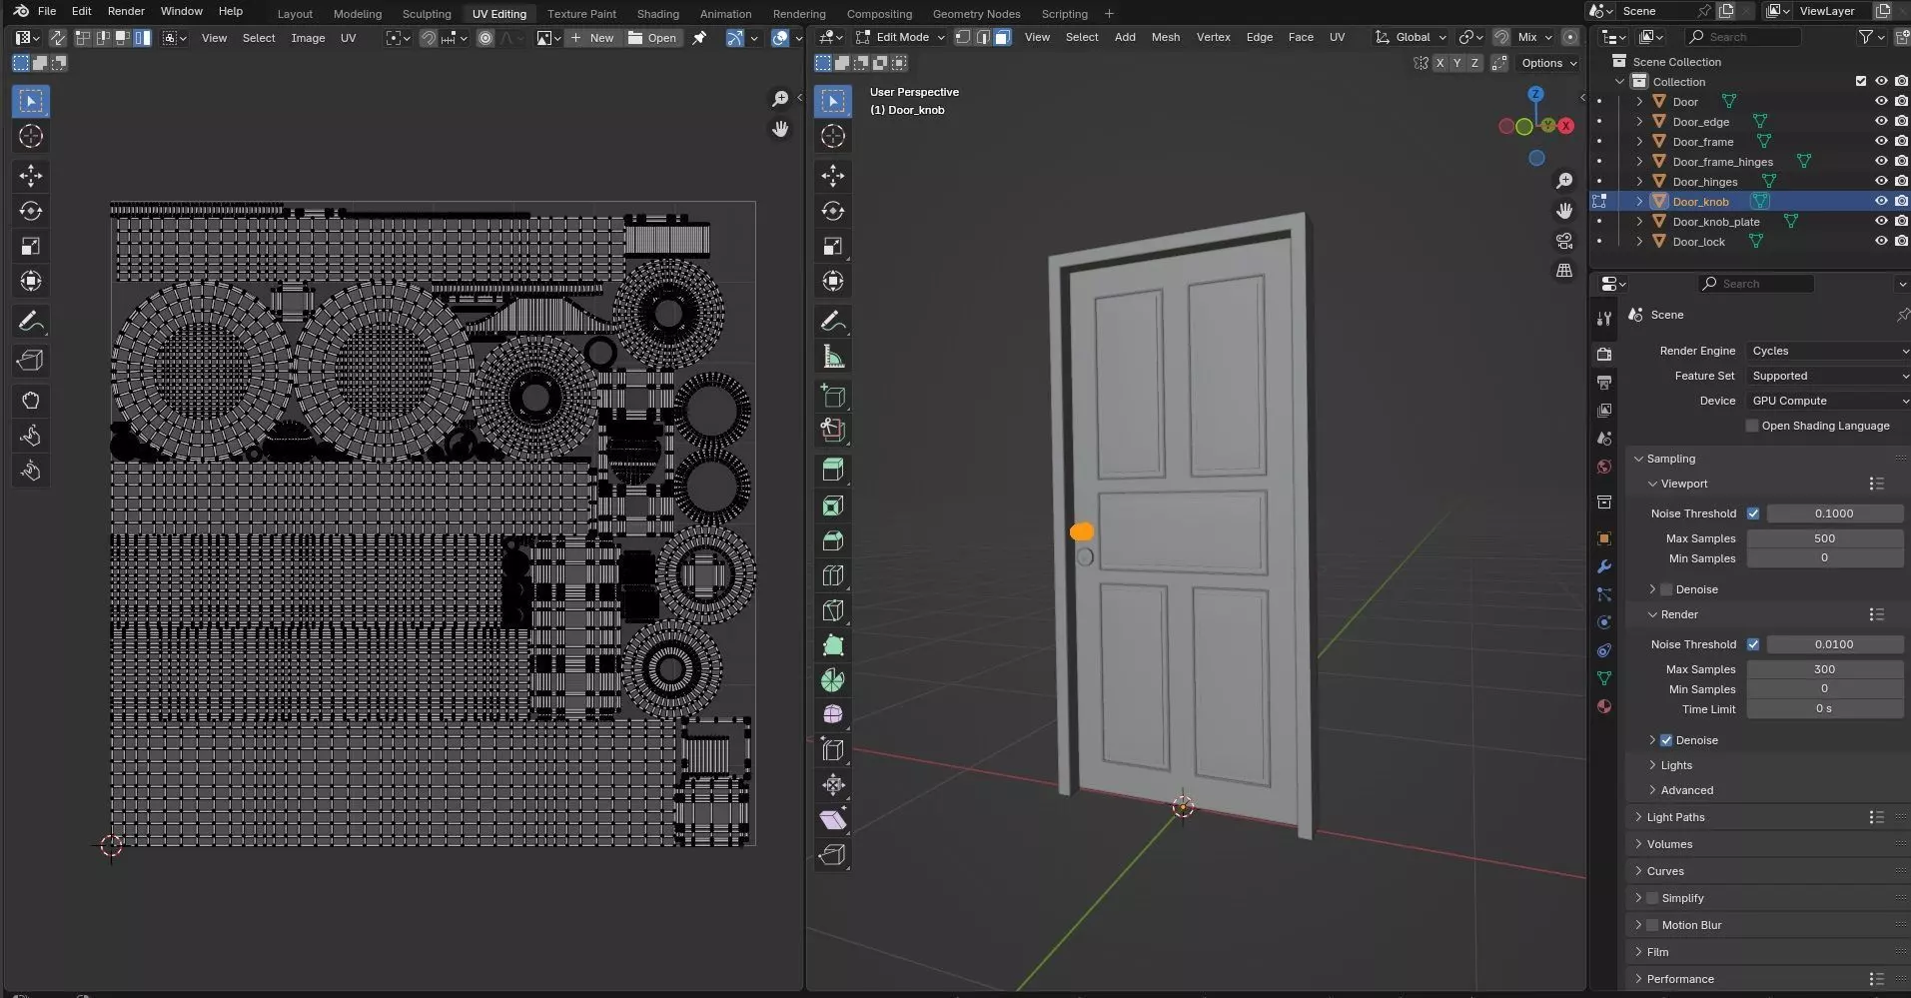
Task: Pin the image in UV editor header
Action: click(x=699, y=38)
